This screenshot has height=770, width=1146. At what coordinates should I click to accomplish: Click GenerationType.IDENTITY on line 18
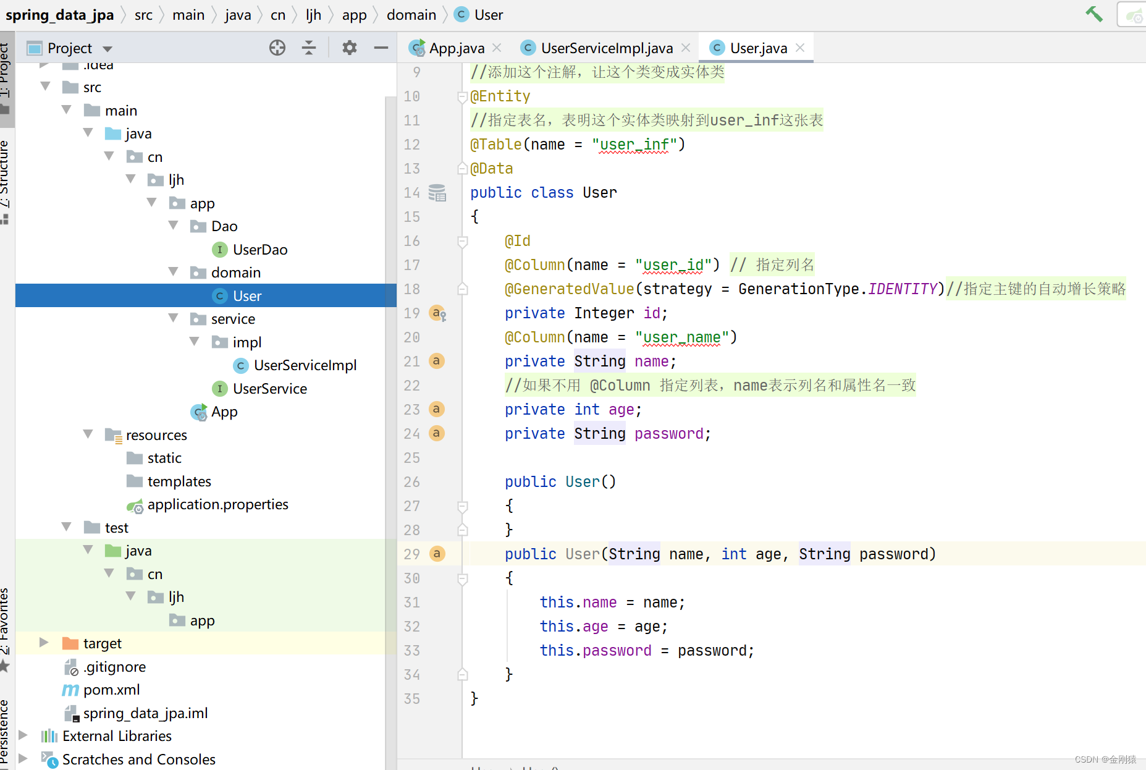pos(838,289)
